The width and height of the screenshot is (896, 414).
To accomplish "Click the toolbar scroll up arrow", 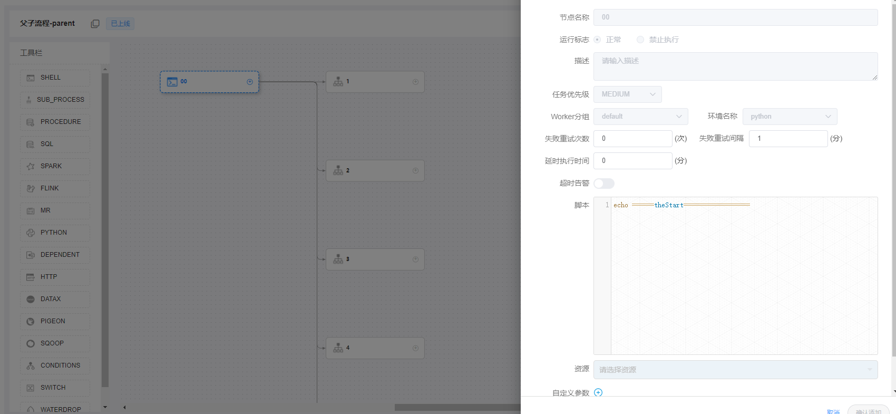I will click(x=105, y=70).
